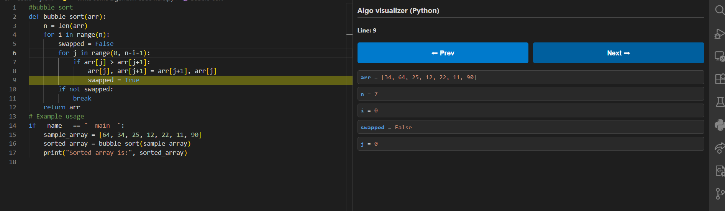Click the highlighted 'swapped = True' line
This screenshot has height=211, width=725.
113,80
